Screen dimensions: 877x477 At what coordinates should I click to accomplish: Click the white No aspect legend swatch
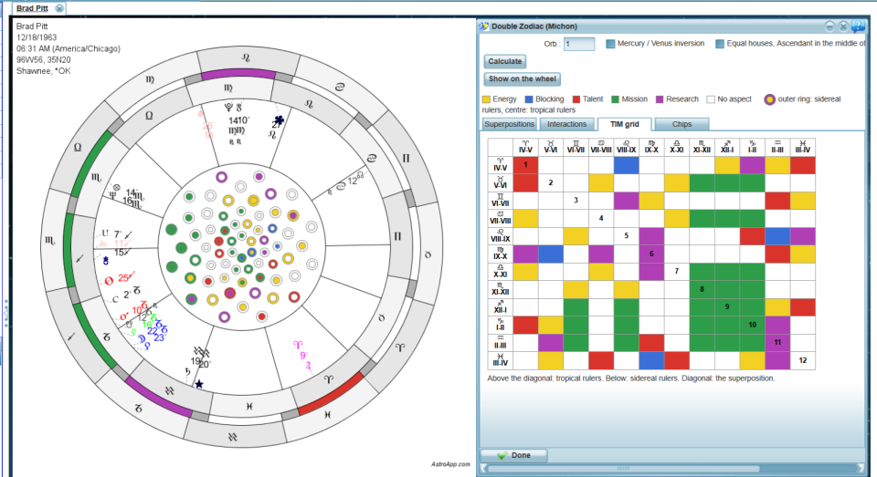711,99
